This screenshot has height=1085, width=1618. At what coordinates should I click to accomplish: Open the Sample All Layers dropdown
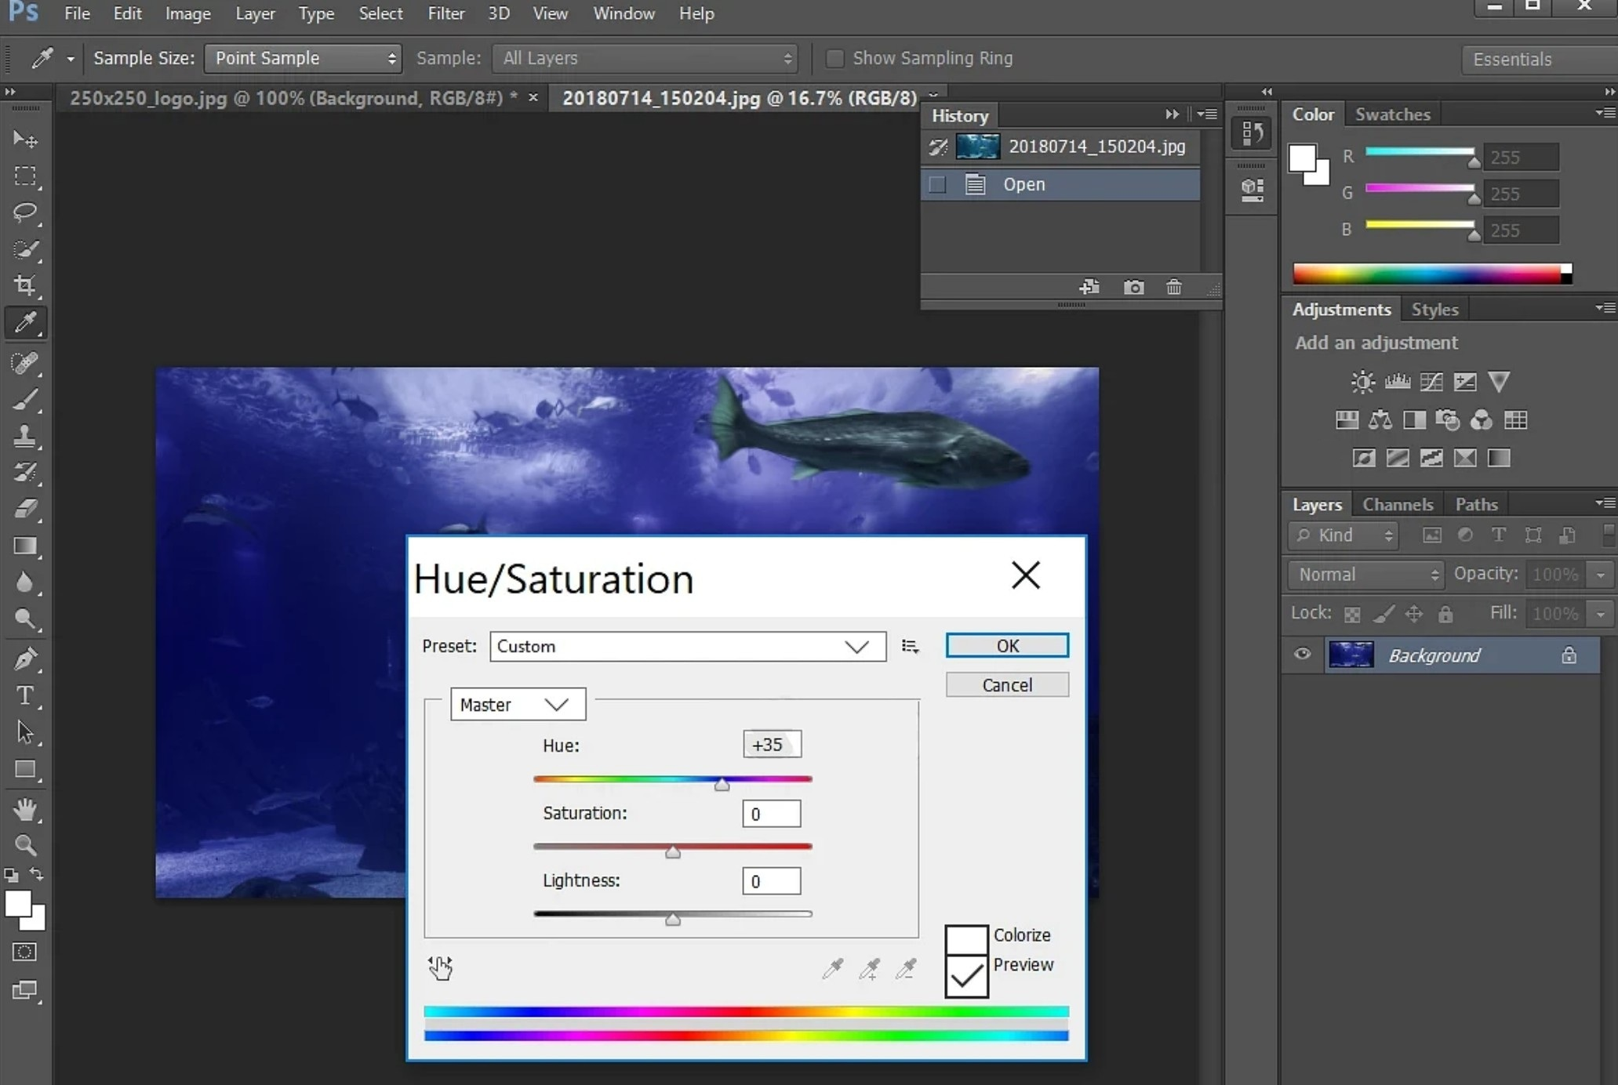(x=645, y=58)
